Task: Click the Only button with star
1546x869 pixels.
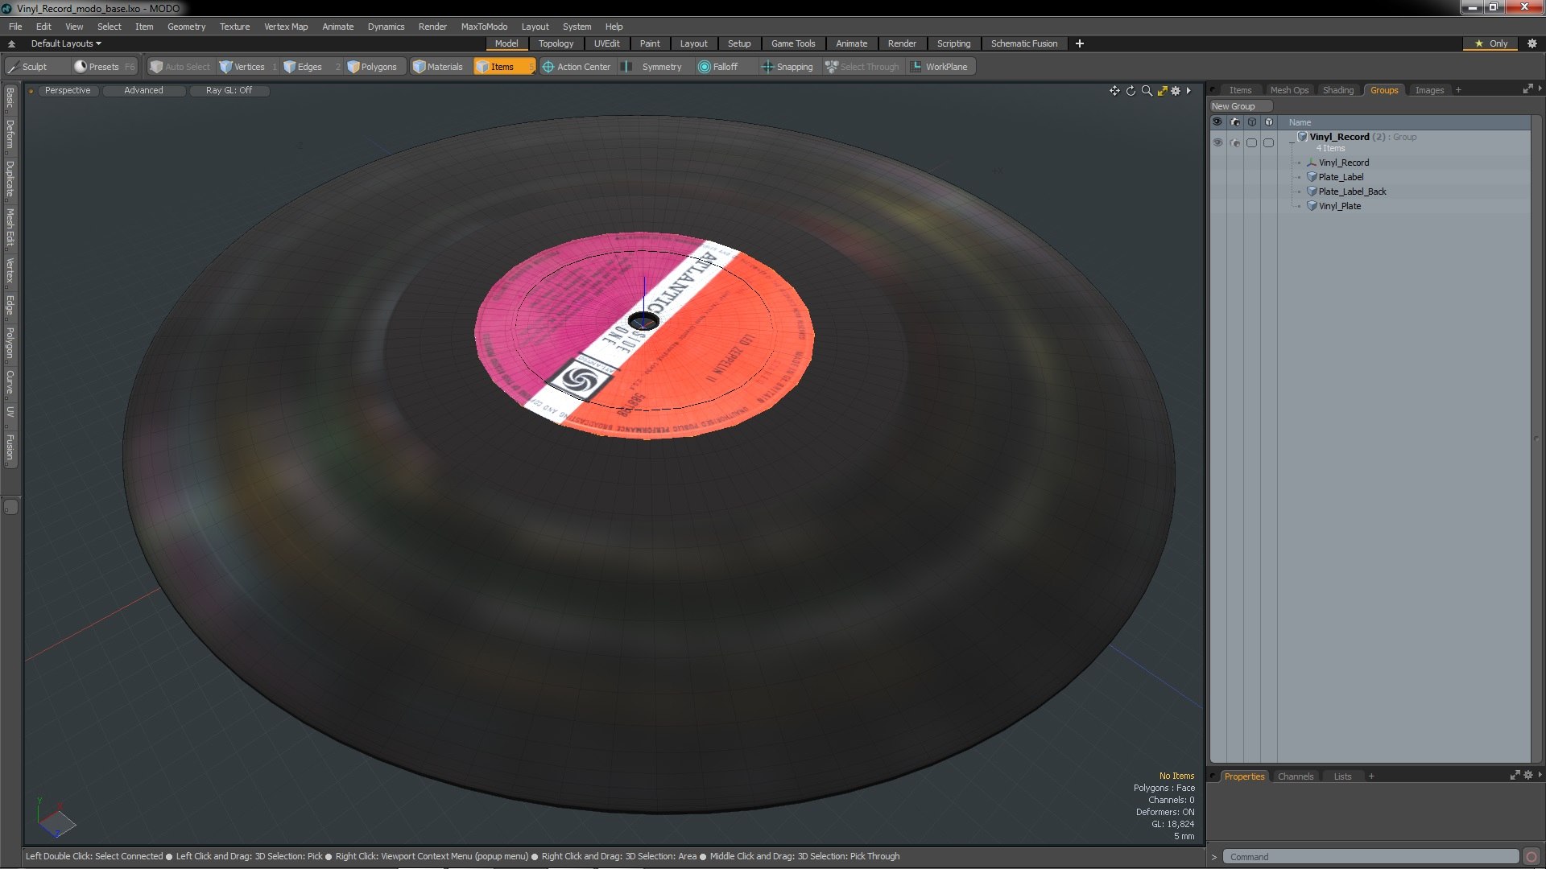Action: pos(1490,43)
